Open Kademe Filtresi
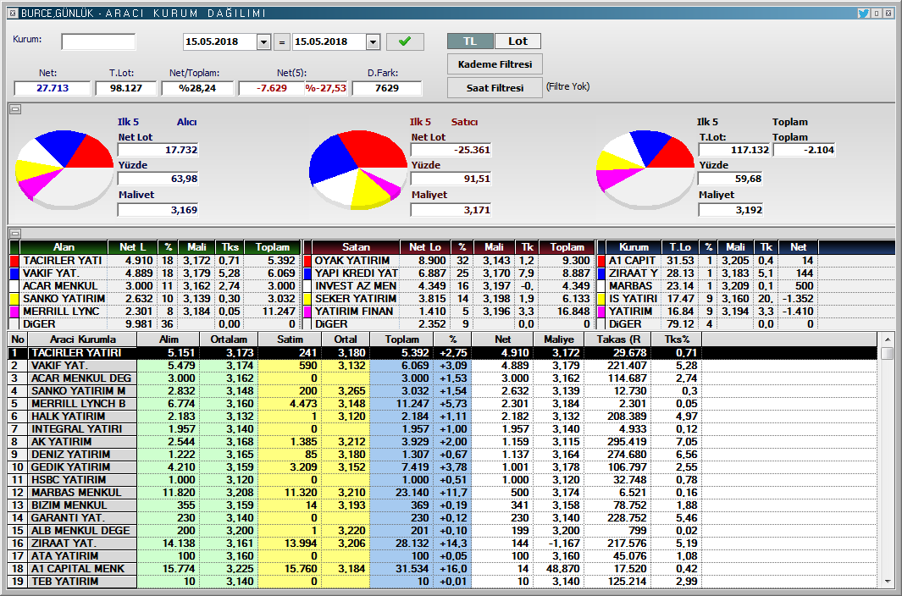Image resolution: width=902 pixels, height=596 pixels. [495, 63]
